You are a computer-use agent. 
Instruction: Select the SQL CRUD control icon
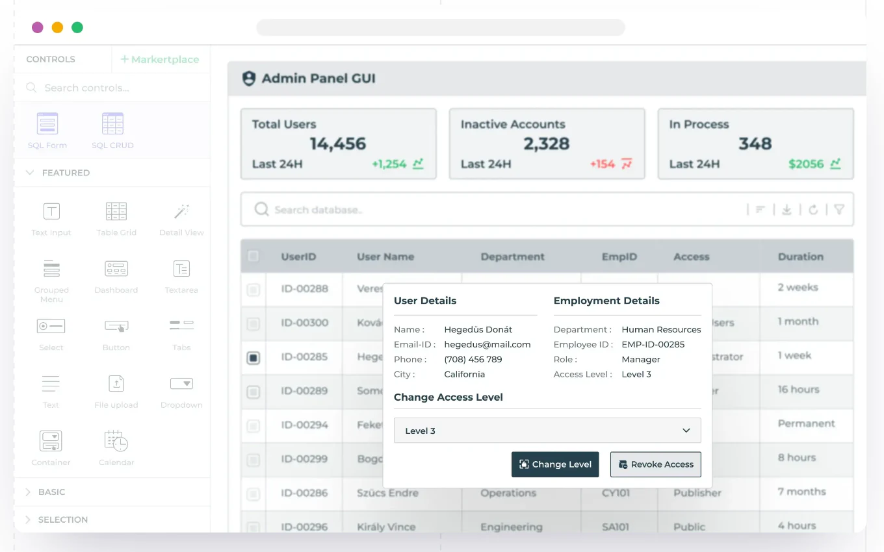click(x=112, y=123)
